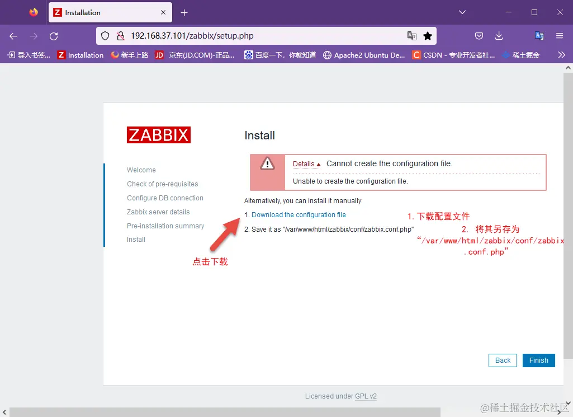This screenshot has height=417, width=573.
Task: Collapse the Details error message section
Action: (306, 163)
